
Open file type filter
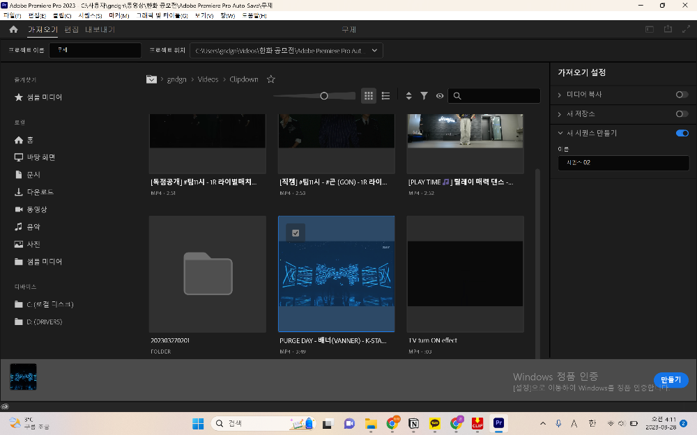point(424,95)
